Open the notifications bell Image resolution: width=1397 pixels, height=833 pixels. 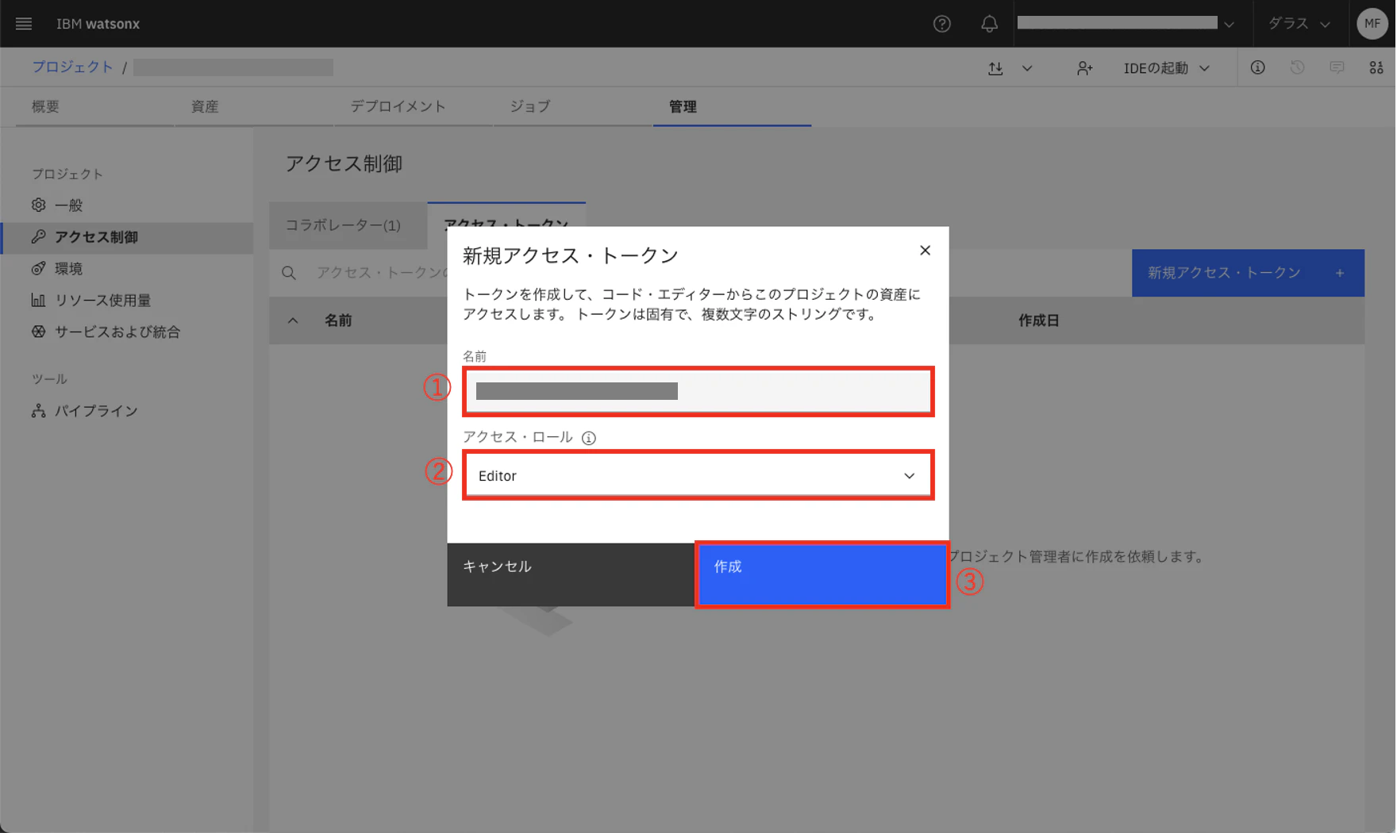[x=989, y=24]
